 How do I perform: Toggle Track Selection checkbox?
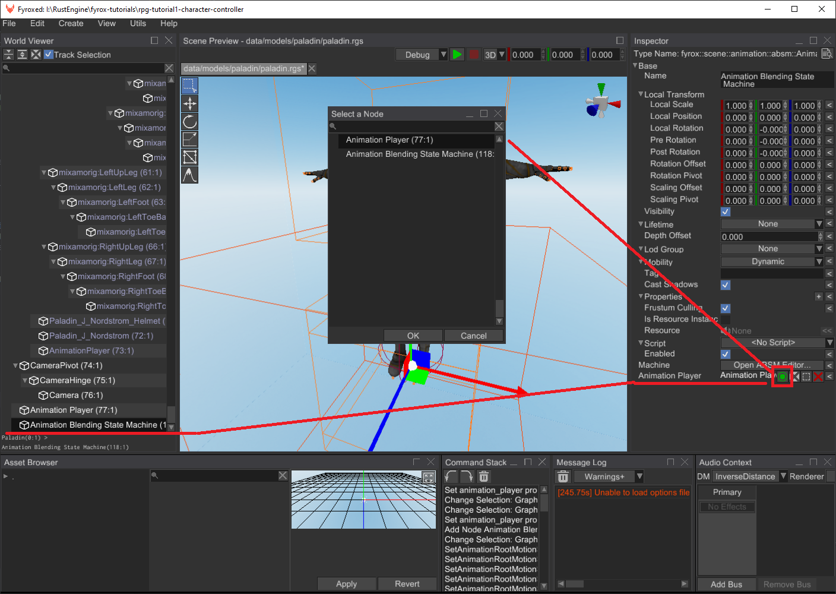(49, 55)
